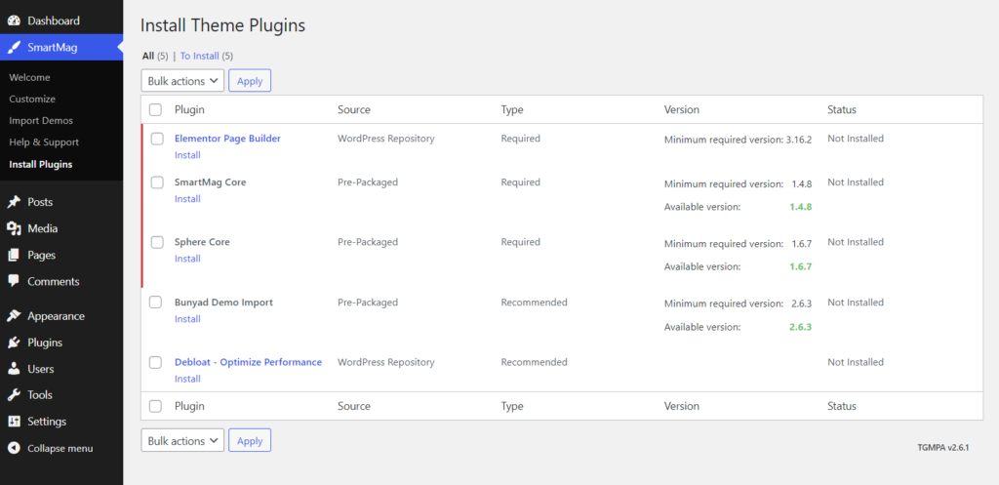Open the Debloat - Optimize Performance link

pos(249,362)
